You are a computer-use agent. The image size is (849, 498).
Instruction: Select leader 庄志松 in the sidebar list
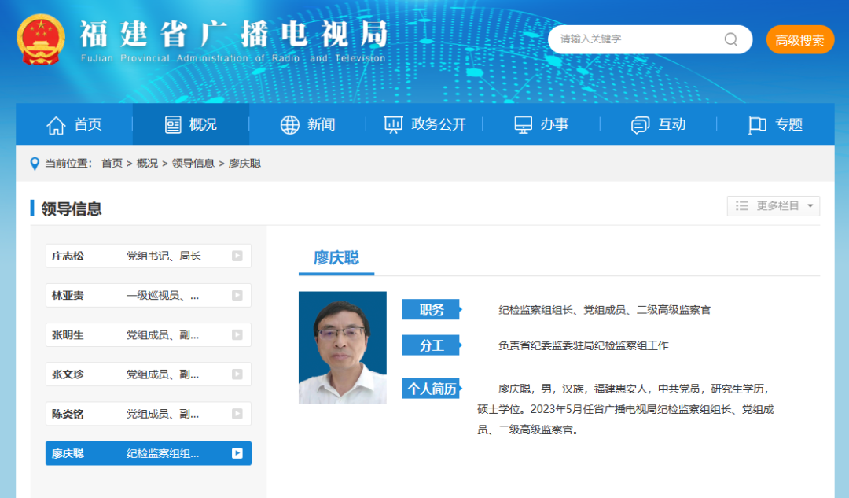(149, 256)
